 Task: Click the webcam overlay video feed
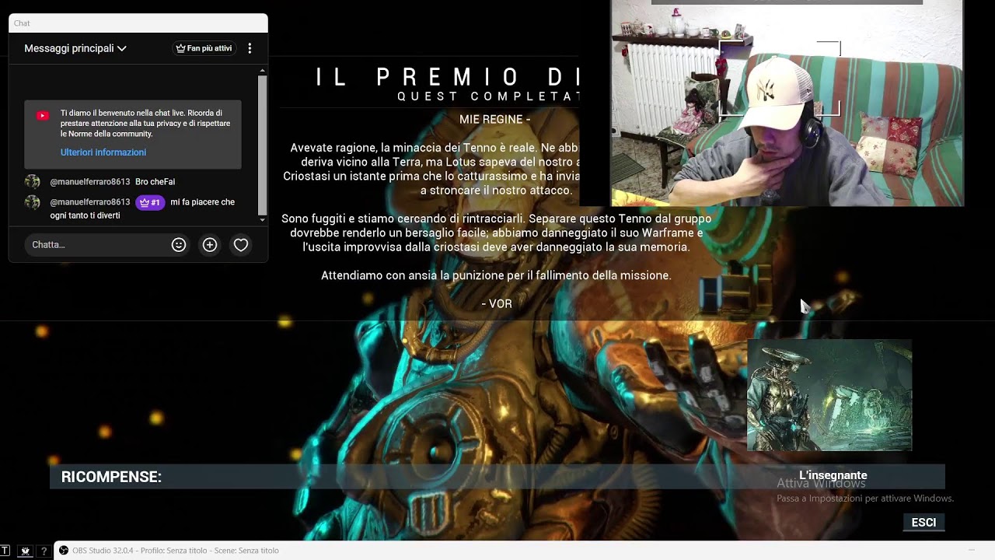787,103
